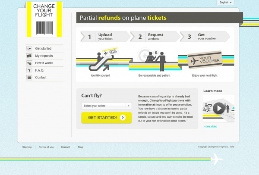
Task: Open the English language dropdown
Action: coord(226,3)
